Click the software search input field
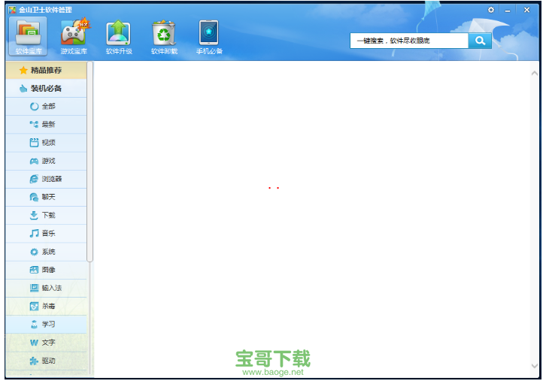The height and width of the screenshot is (381, 546). [x=408, y=41]
